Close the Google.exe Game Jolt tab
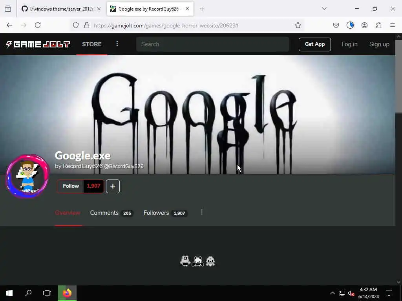 (x=187, y=9)
